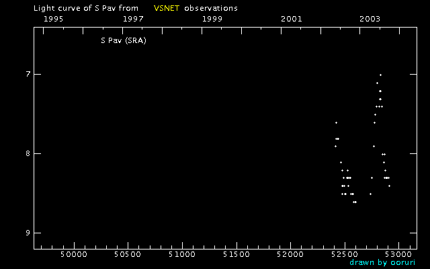Click the year label 1995
The image size is (430, 269).
click(x=54, y=19)
